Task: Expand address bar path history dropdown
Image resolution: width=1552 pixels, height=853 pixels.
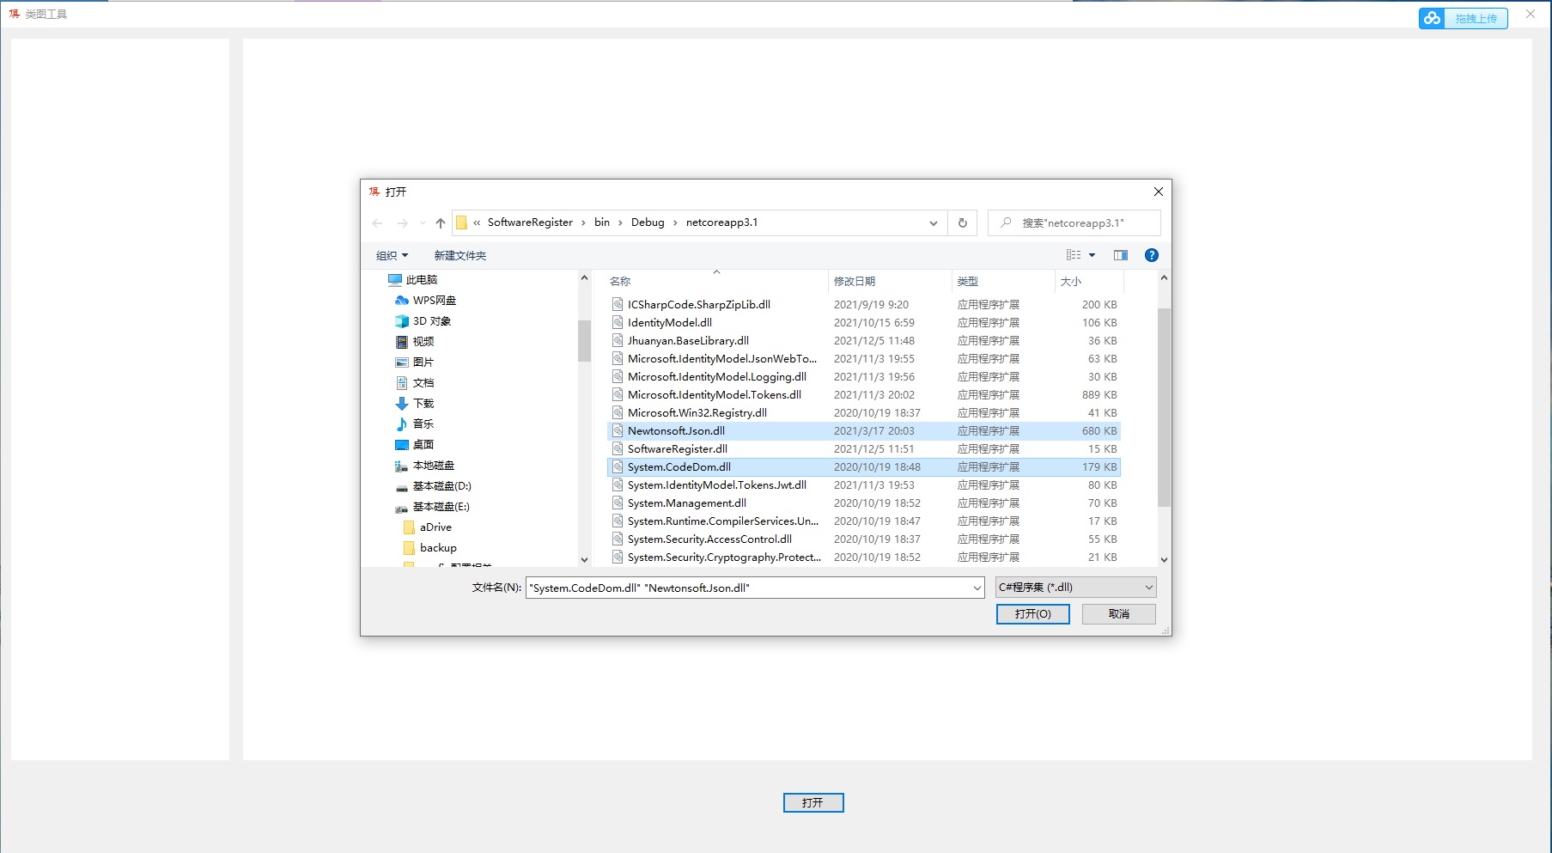Action: point(934,223)
